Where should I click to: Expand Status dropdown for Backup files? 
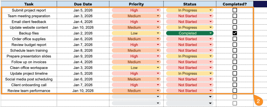[211, 33]
